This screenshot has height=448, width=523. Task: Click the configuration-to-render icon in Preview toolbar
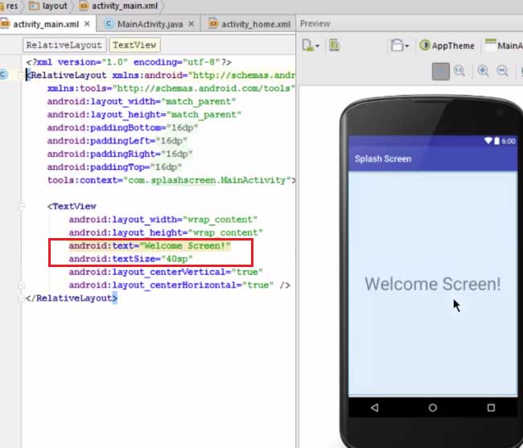coord(334,45)
